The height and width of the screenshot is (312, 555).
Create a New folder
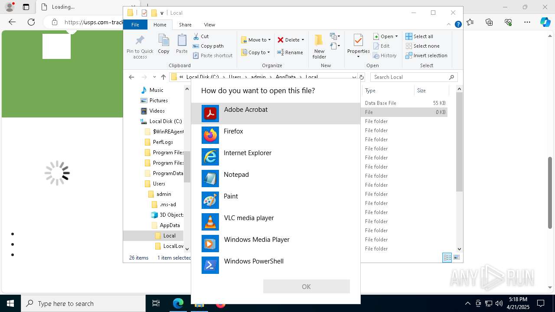319,46
